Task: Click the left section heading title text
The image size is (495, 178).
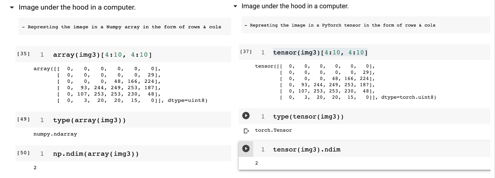Action: 77,7
